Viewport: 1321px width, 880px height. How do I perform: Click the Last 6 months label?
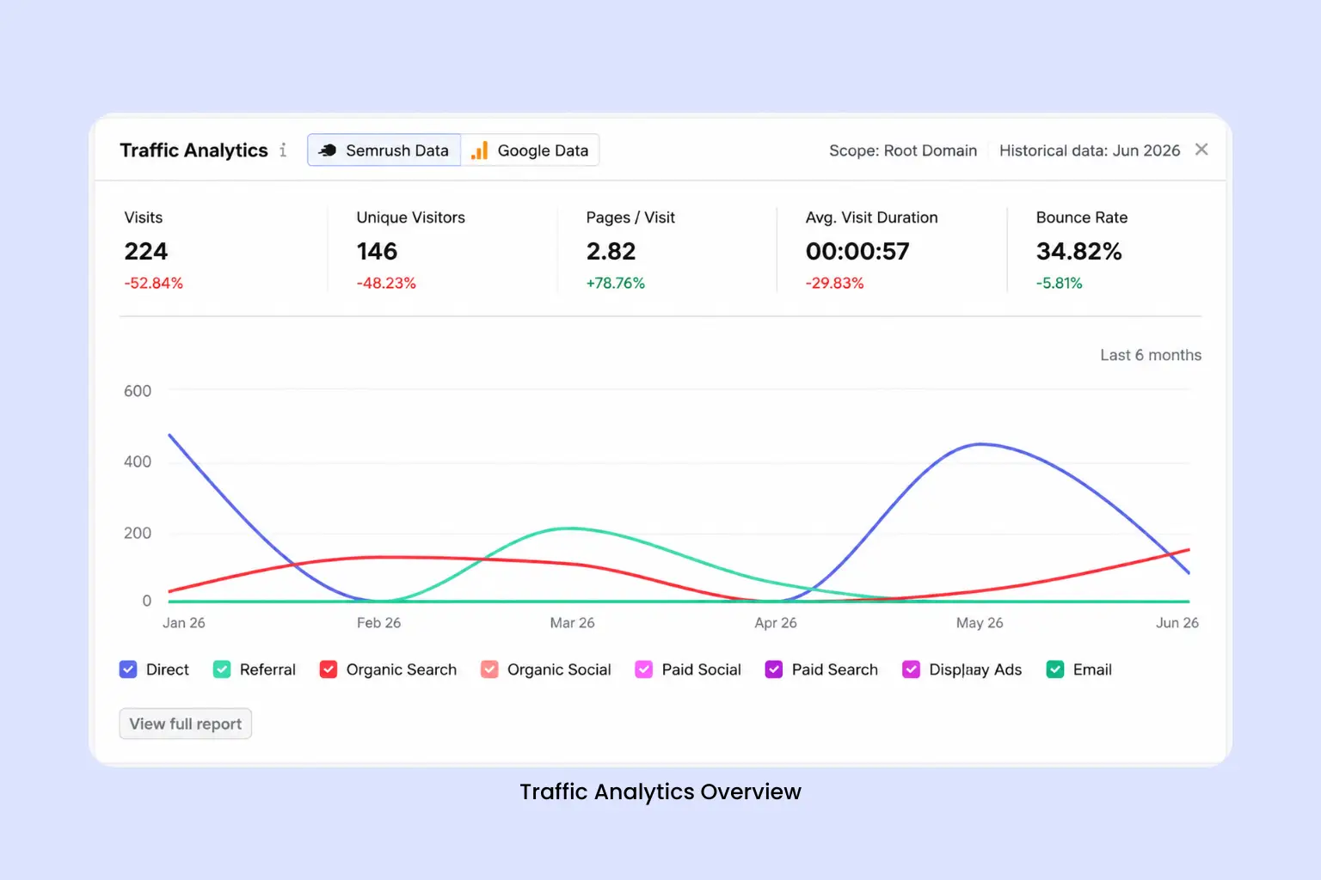coord(1151,355)
